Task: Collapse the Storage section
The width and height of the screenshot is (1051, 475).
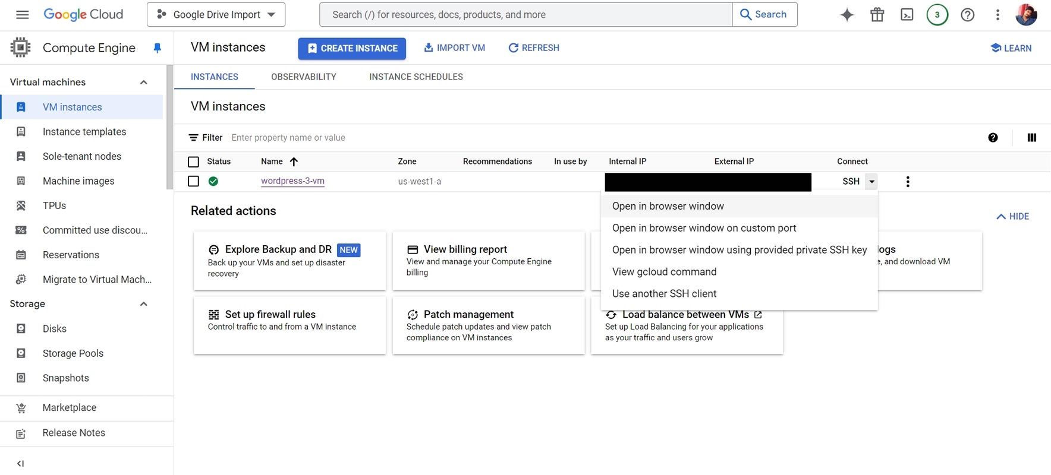Action: pyautogui.click(x=143, y=304)
